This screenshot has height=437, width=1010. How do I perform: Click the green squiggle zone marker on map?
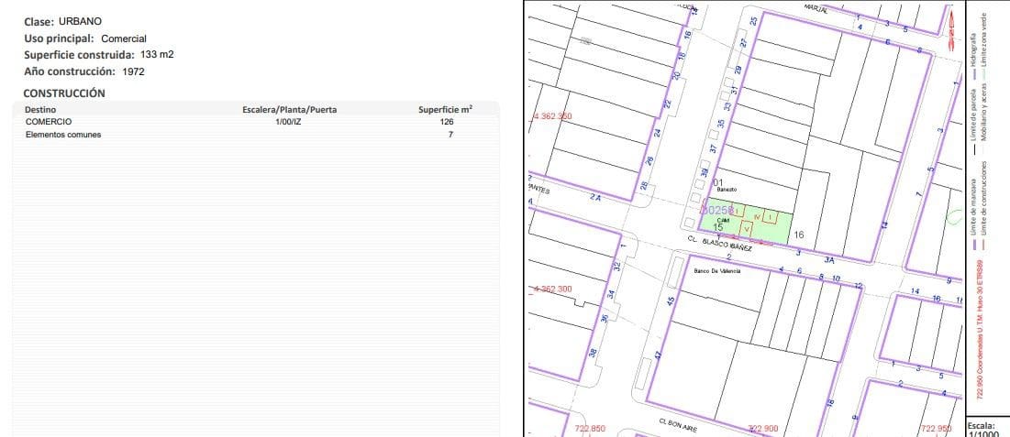[x=950, y=217]
